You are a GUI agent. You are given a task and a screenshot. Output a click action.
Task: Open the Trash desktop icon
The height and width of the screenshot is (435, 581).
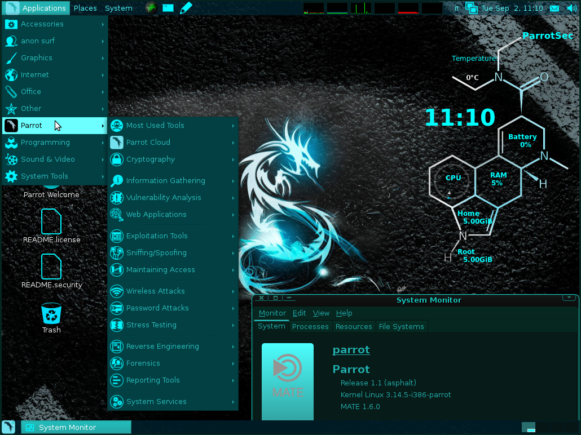coord(51,313)
